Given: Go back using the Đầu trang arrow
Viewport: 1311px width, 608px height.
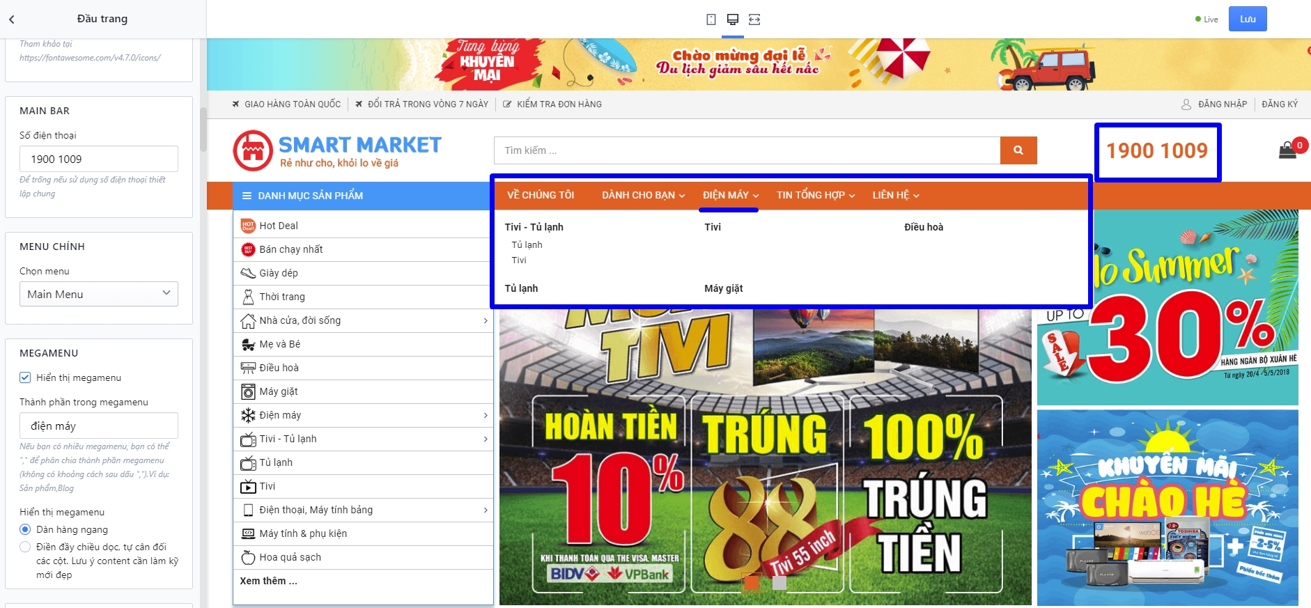Looking at the screenshot, I should [x=12, y=20].
